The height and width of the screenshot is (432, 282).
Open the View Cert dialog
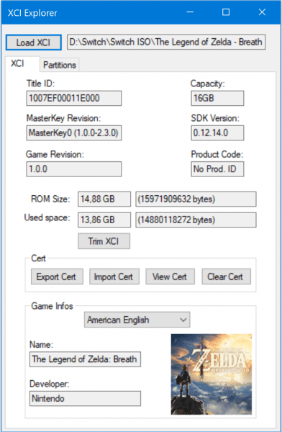[170, 276]
